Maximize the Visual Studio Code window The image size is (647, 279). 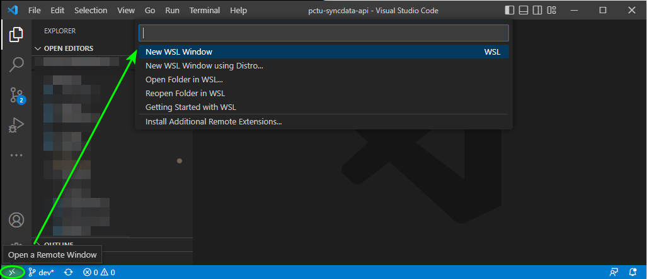coord(603,10)
